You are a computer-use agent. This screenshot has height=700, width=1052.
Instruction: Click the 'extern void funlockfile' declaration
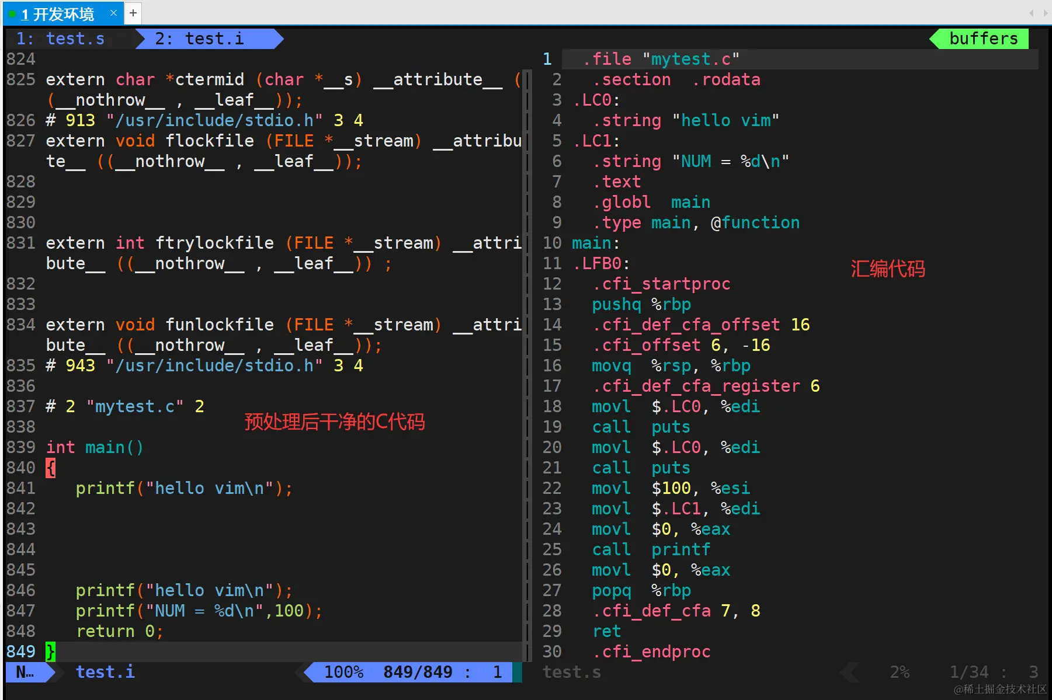pos(283,335)
